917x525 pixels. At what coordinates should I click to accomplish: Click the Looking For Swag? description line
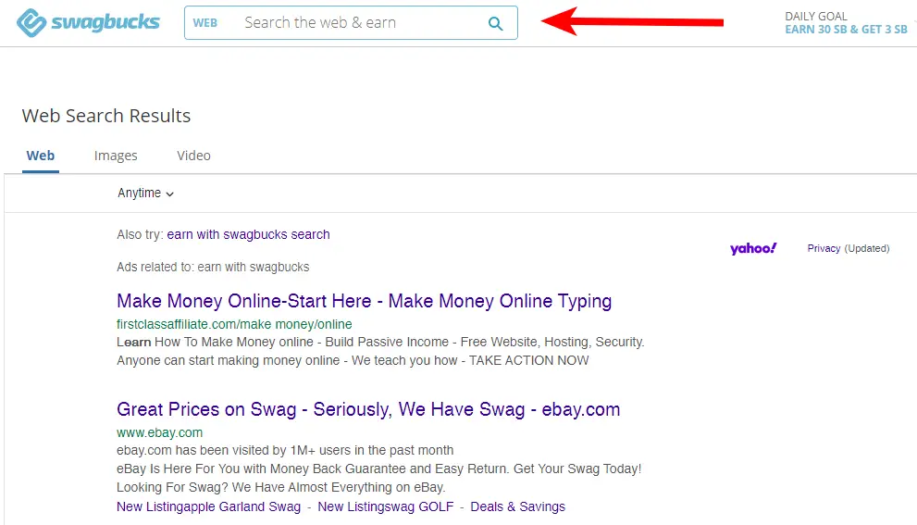click(x=280, y=488)
